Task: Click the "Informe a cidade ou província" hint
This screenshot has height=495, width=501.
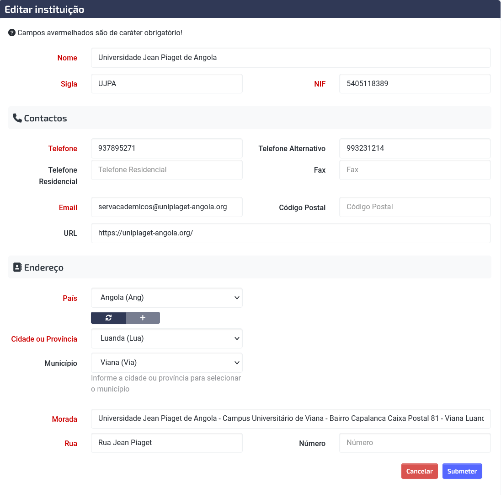Action: pos(166,383)
